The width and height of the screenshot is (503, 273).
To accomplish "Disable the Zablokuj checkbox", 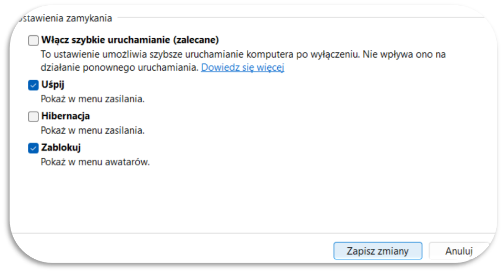I will tap(33, 148).
